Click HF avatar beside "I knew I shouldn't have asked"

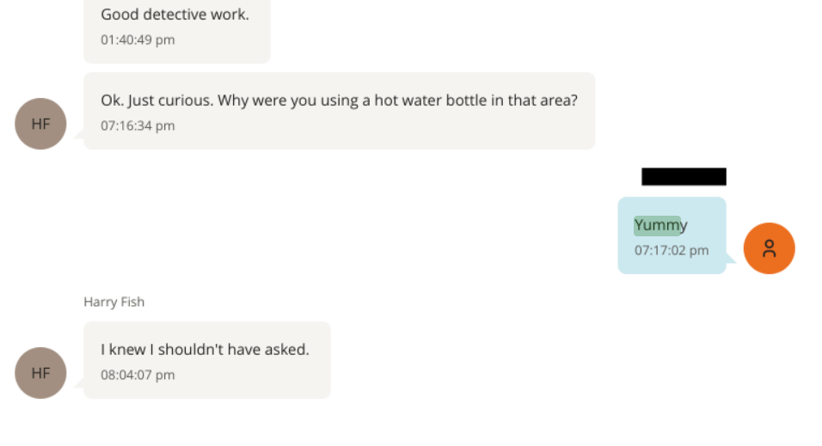click(x=40, y=373)
